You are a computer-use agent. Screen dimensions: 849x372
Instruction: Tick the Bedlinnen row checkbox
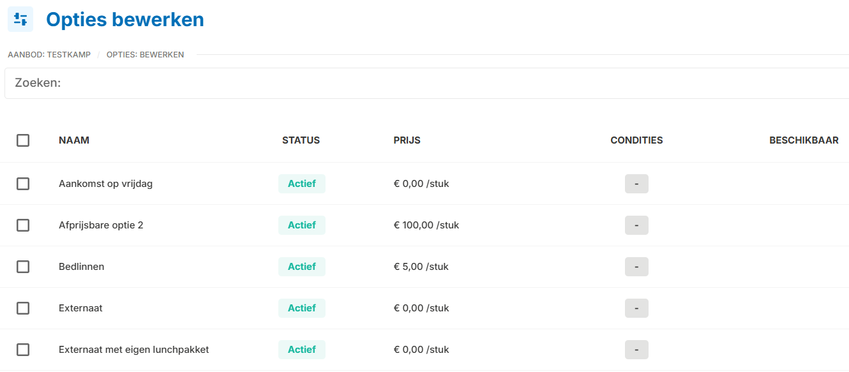click(x=23, y=267)
